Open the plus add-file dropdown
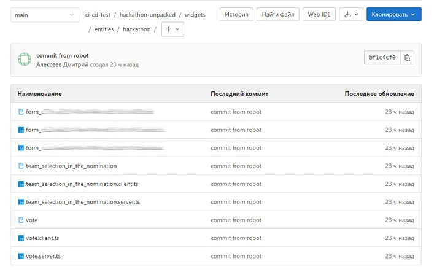This screenshot has width=437, height=280. [172, 29]
